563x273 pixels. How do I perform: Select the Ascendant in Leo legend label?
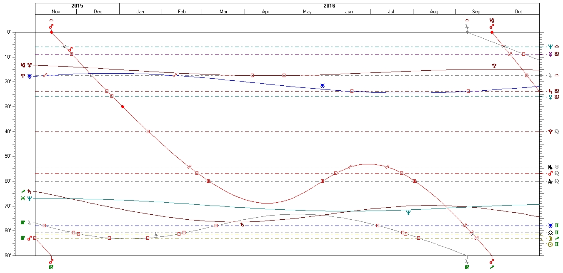pos(553,181)
